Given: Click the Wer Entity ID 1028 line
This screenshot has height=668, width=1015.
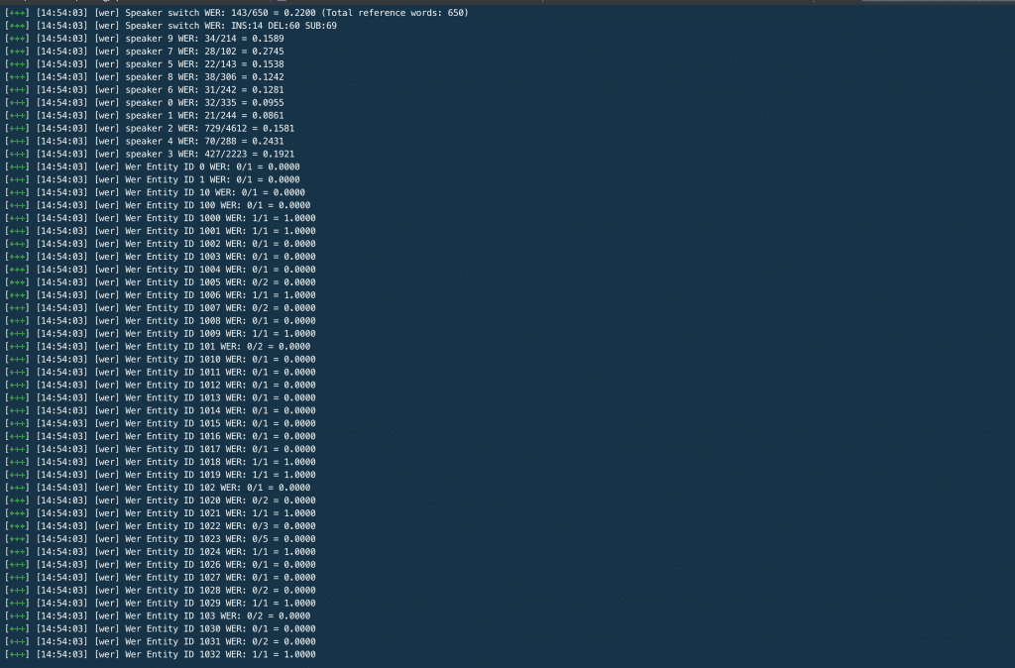Looking at the screenshot, I should (x=160, y=591).
